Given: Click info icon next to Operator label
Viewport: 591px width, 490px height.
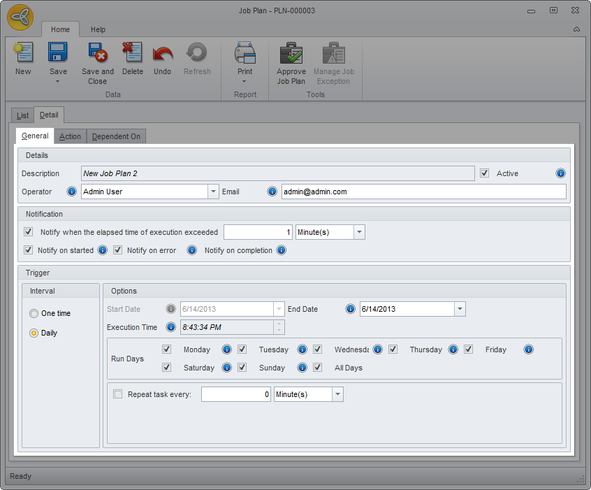Looking at the screenshot, I should 72,192.
